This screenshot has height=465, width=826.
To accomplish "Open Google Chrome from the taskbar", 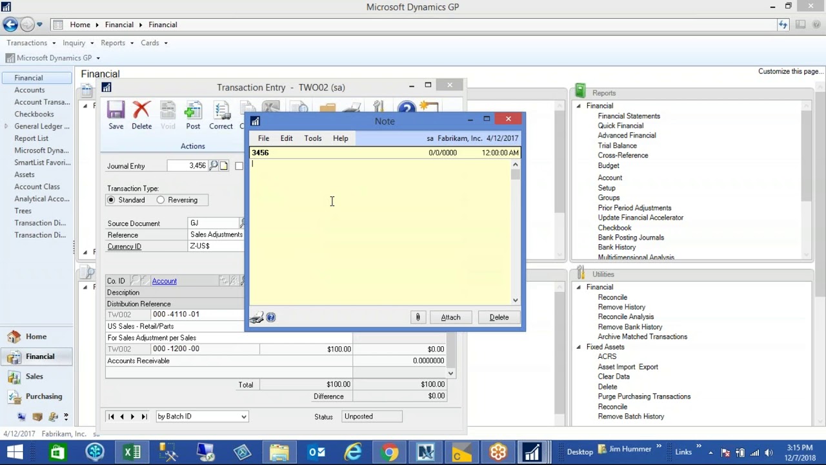I will [x=389, y=452].
